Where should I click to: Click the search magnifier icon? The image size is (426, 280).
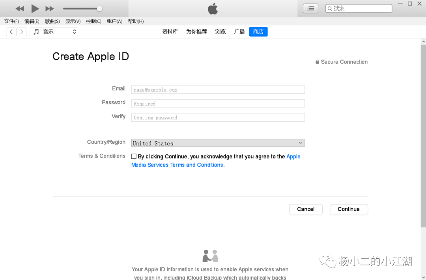(x=330, y=9)
